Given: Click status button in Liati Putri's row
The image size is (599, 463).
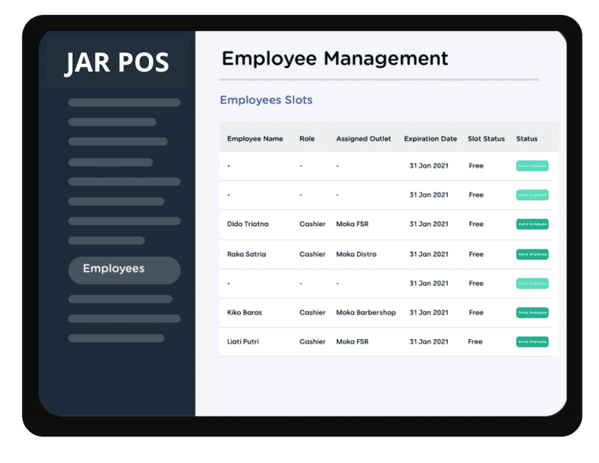Looking at the screenshot, I should 532,341.
